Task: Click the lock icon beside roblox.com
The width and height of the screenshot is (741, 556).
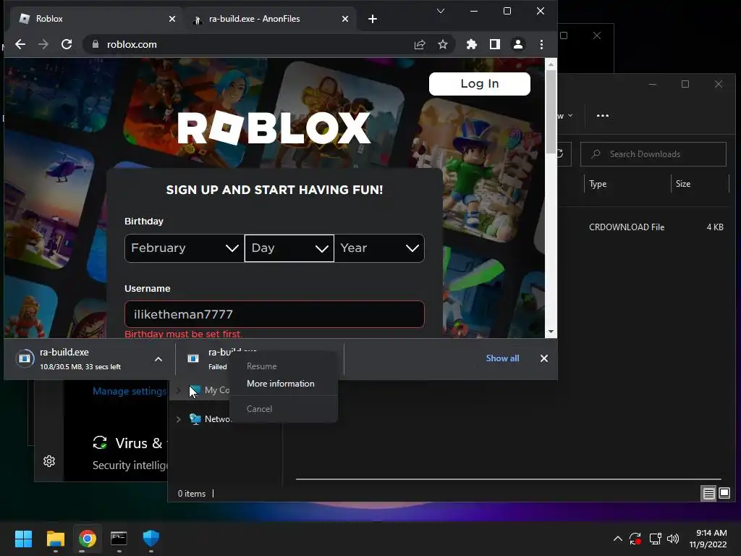Action: click(x=96, y=44)
